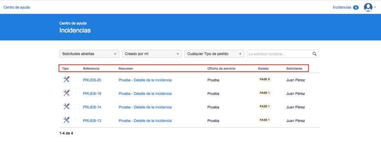Click Centro de ayuda breadcrumb in blue banner

click(x=73, y=23)
